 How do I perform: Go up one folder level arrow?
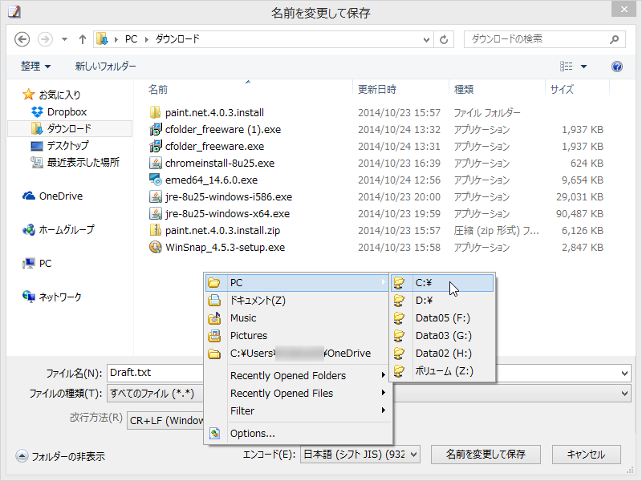coord(83,39)
